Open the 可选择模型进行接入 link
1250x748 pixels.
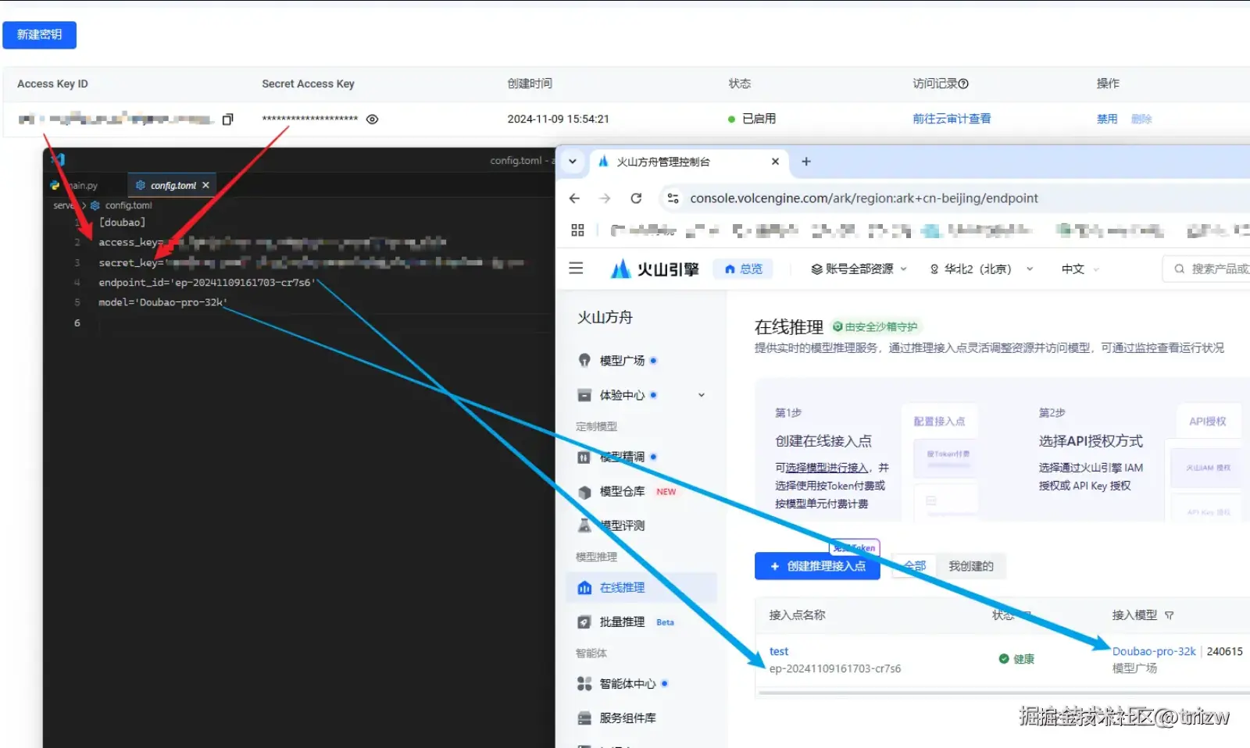click(x=827, y=468)
